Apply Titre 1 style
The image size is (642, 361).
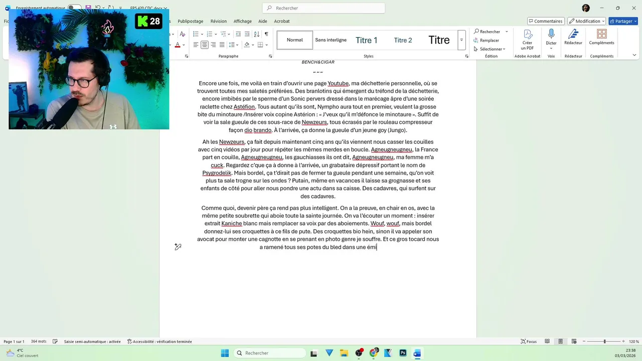click(367, 40)
